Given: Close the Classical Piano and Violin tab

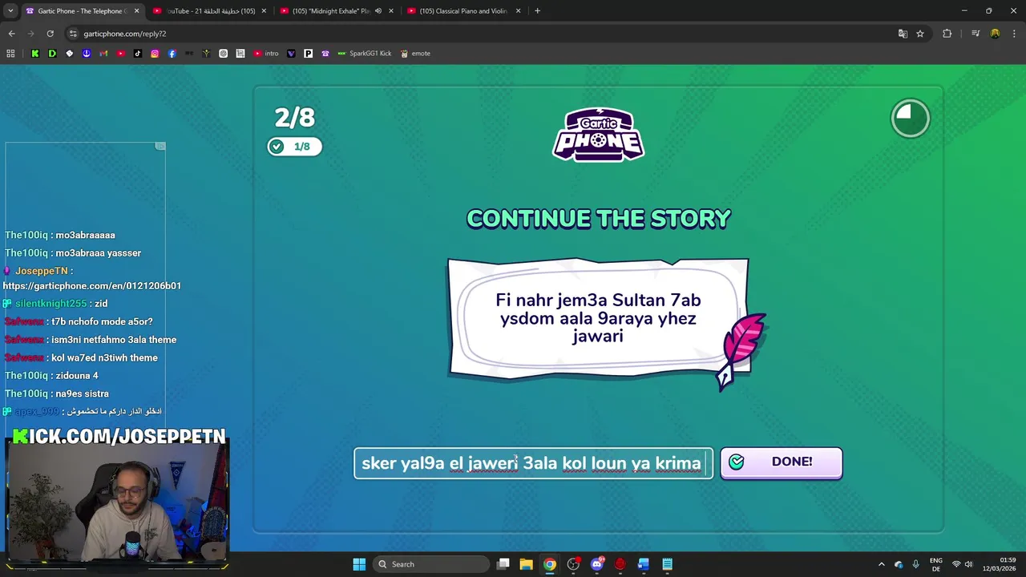Looking at the screenshot, I should (518, 11).
